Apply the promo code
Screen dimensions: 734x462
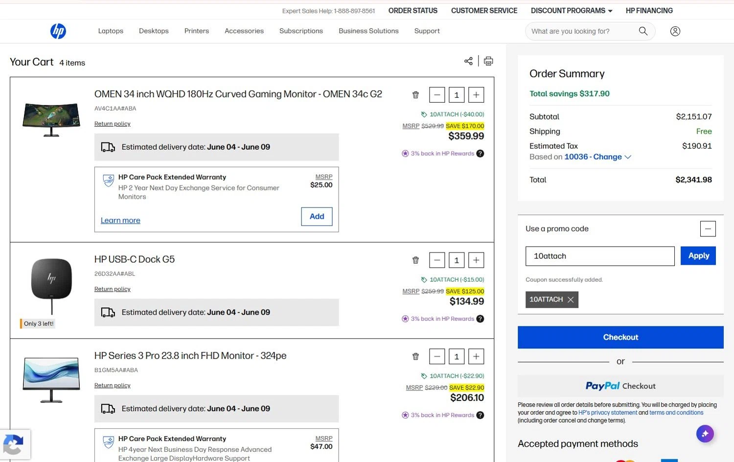tap(698, 256)
